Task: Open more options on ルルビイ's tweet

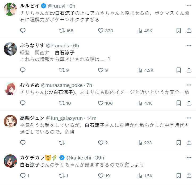Action: 189,6
